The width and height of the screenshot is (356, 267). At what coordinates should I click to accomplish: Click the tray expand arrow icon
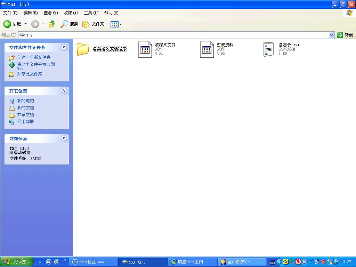(279, 262)
